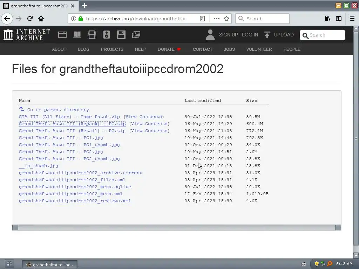359x269 pixels.
Task: Open the Texts book icon
Action: pos(77,35)
